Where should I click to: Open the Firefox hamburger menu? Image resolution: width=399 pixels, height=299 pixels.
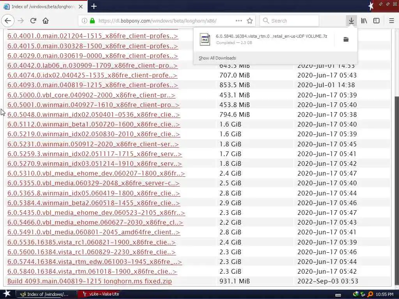(392, 21)
